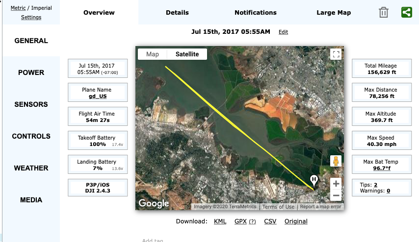Click Imagery ©2020 TerraMetrics text

pos(225,207)
